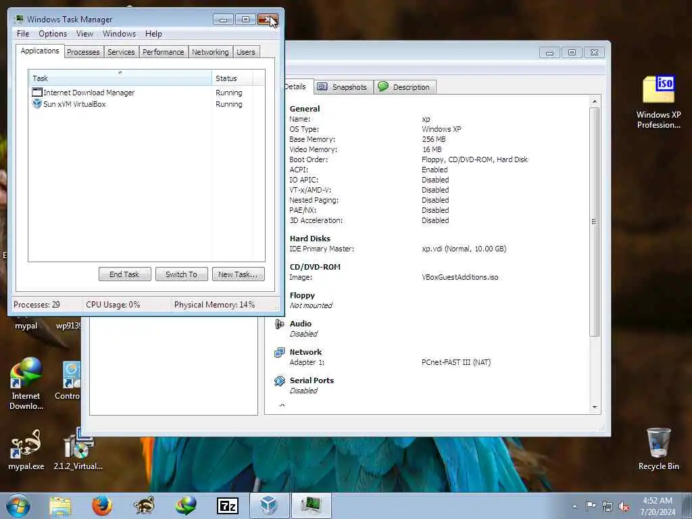Click the Network section heading
The width and height of the screenshot is (692, 519).
click(x=306, y=352)
